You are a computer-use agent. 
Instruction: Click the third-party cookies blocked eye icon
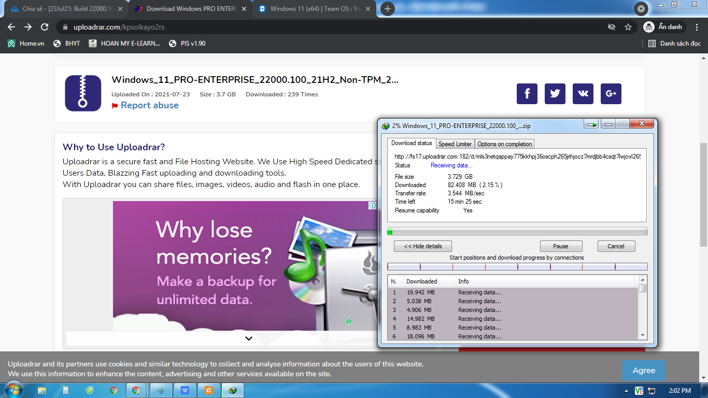(612, 27)
